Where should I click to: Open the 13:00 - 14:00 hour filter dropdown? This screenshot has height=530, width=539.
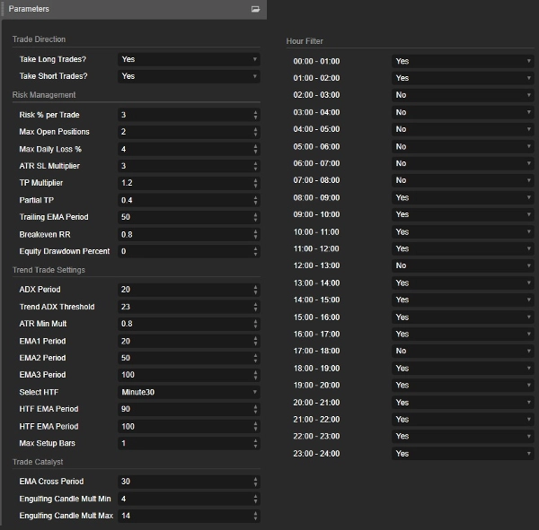click(463, 282)
